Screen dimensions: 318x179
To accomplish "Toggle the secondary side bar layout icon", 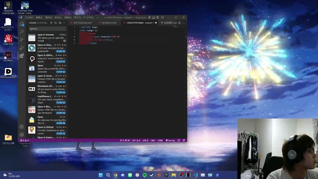I will click(x=158, y=17).
